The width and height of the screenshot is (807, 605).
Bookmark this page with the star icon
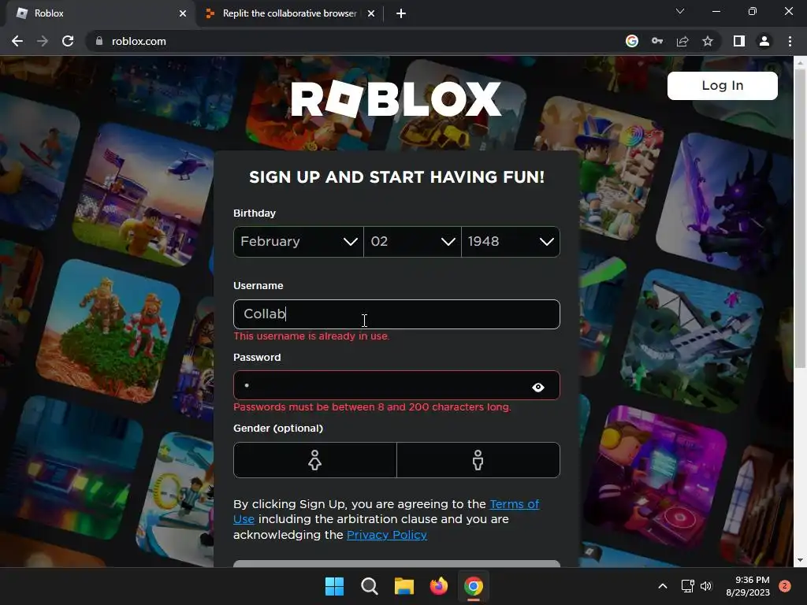(x=708, y=41)
